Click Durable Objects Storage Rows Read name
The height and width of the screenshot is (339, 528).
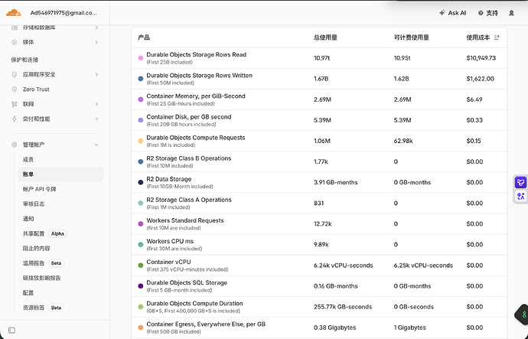tap(197, 54)
